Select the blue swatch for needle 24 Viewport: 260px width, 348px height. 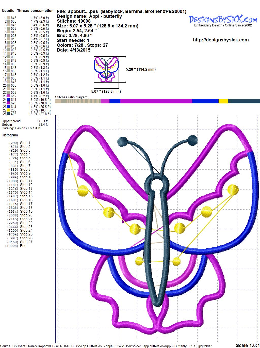click(8, 100)
